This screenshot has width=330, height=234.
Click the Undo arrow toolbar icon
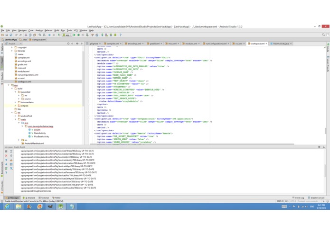16,35
